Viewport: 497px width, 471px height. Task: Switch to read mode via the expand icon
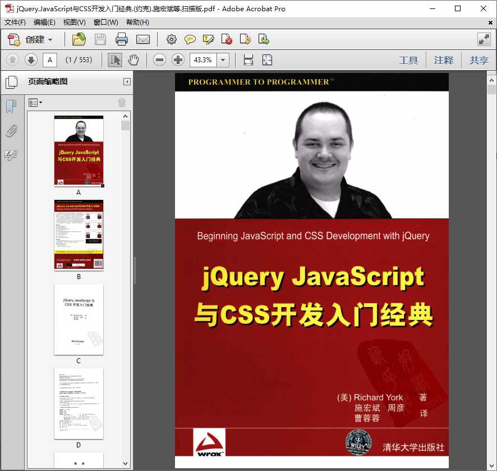click(484, 39)
